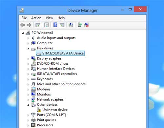Screen dimensions: 164x128
Task: Click the Show/Hide console tree icon
Action: tap(38, 25)
